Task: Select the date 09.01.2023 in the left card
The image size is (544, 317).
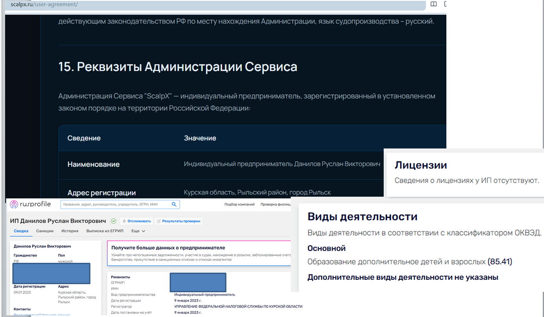Action: (x=22, y=292)
